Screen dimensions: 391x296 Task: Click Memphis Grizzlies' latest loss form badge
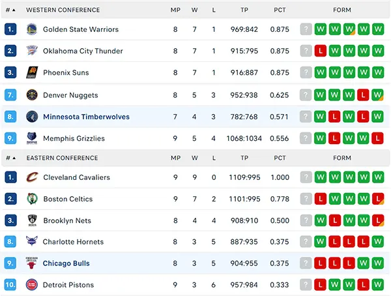377,138
